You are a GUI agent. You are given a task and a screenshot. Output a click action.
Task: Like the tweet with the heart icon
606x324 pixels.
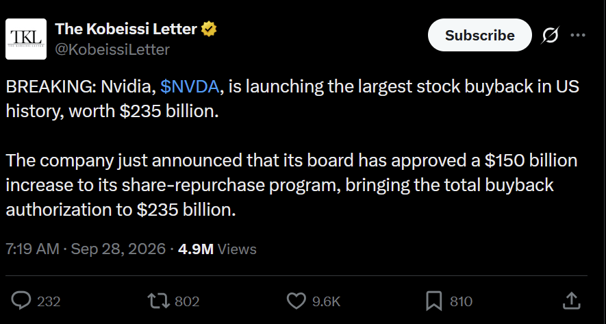click(x=296, y=301)
